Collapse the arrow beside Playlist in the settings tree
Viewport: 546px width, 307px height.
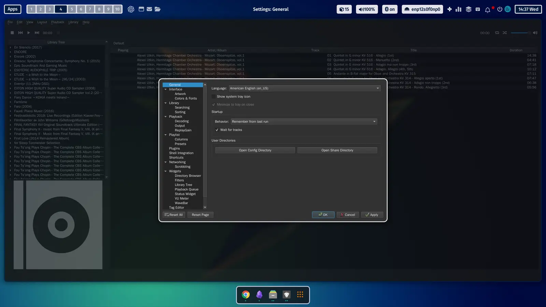pos(166,135)
